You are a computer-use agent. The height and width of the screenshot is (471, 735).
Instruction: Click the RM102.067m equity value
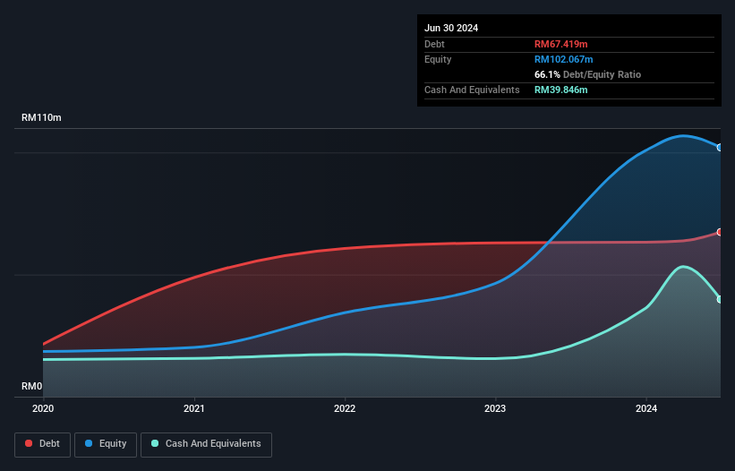click(563, 59)
